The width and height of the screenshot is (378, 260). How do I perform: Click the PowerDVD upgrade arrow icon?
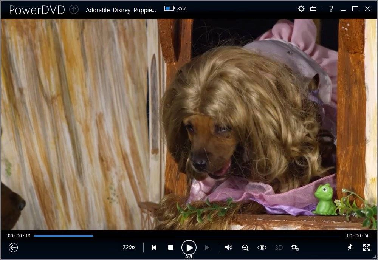click(74, 9)
